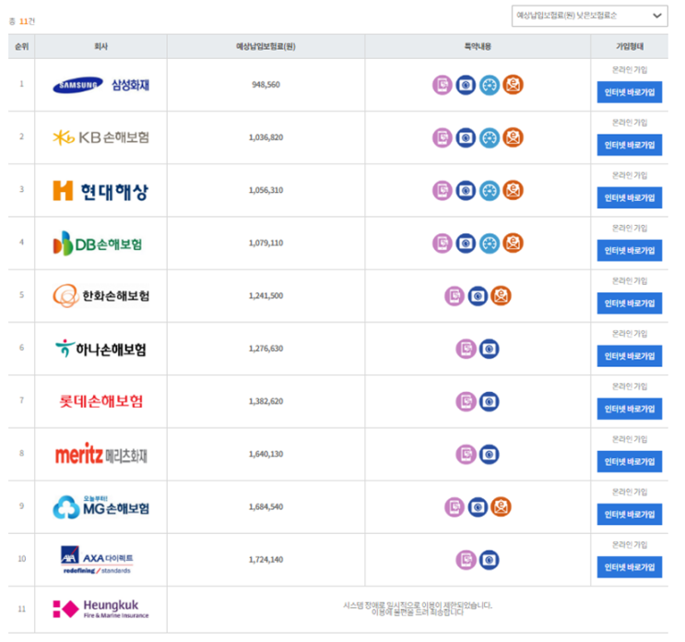Click the navy camera icon in DB손해보험 row
Image resolution: width=685 pixels, height=642 pixels.
(466, 243)
